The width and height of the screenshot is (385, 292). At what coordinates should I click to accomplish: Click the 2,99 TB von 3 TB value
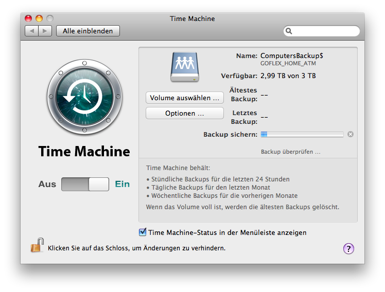point(288,76)
